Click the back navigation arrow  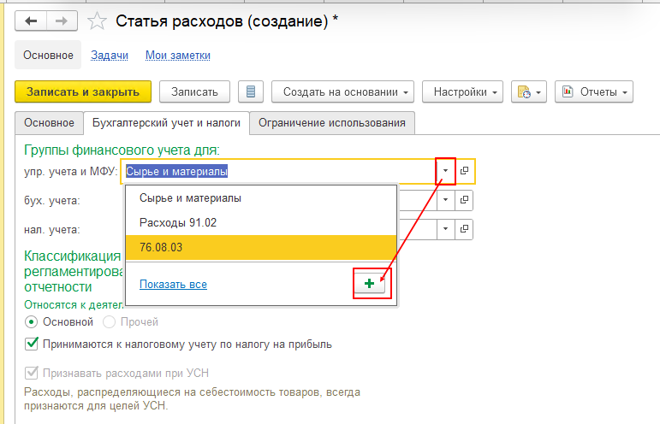tap(32, 21)
